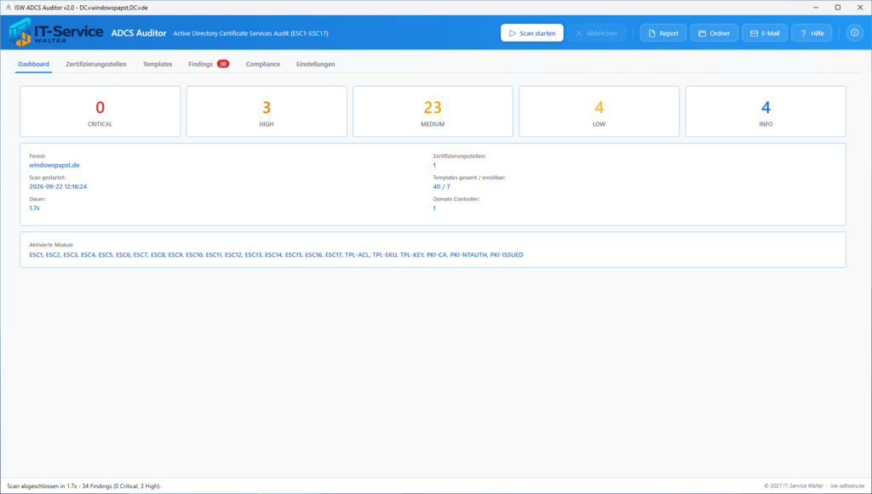Image resolution: width=872 pixels, height=494 pixels.
Task: Maximize the ADCS Auditor window
Action: pos(838,7)
